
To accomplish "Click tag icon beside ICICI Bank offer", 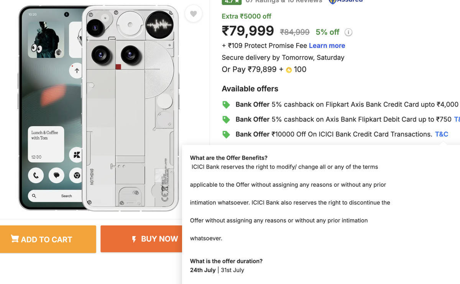I will coord(226,135).
